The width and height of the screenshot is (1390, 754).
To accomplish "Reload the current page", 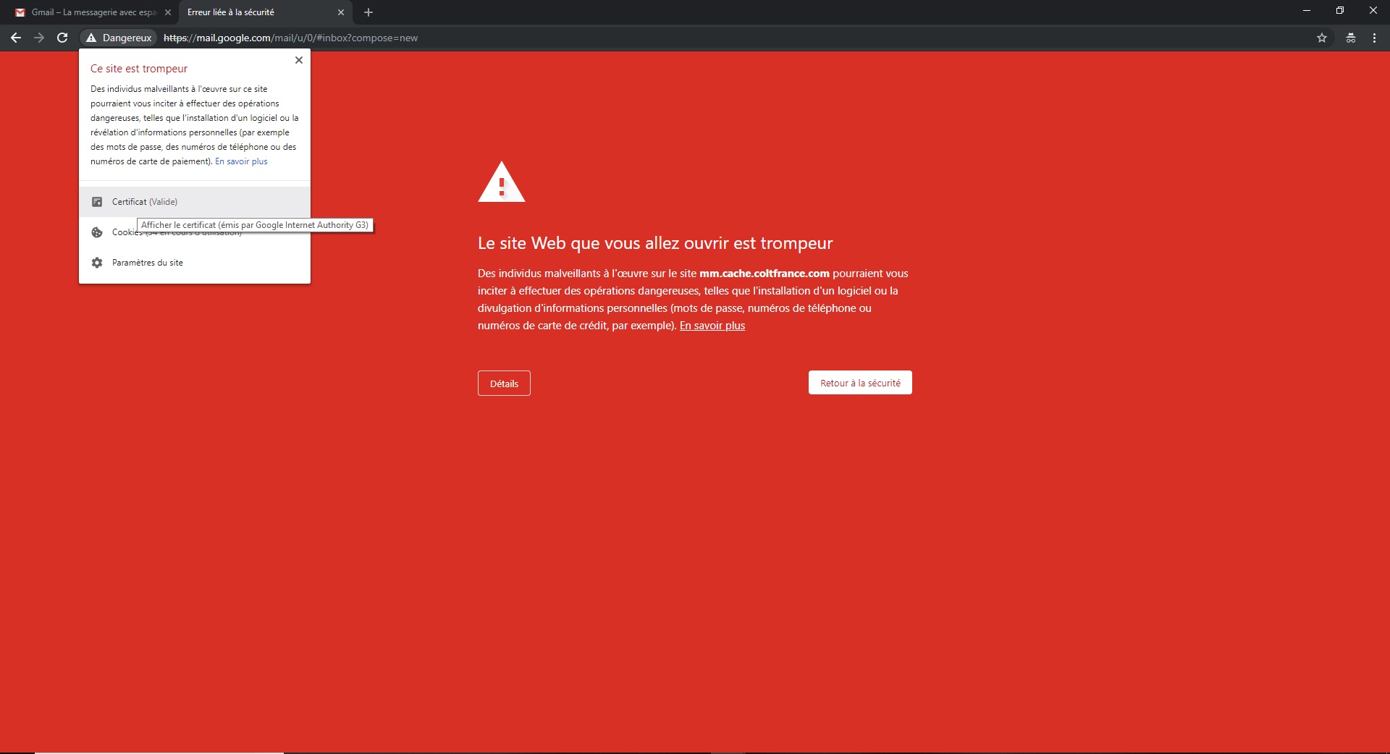I will click(62, 38).
